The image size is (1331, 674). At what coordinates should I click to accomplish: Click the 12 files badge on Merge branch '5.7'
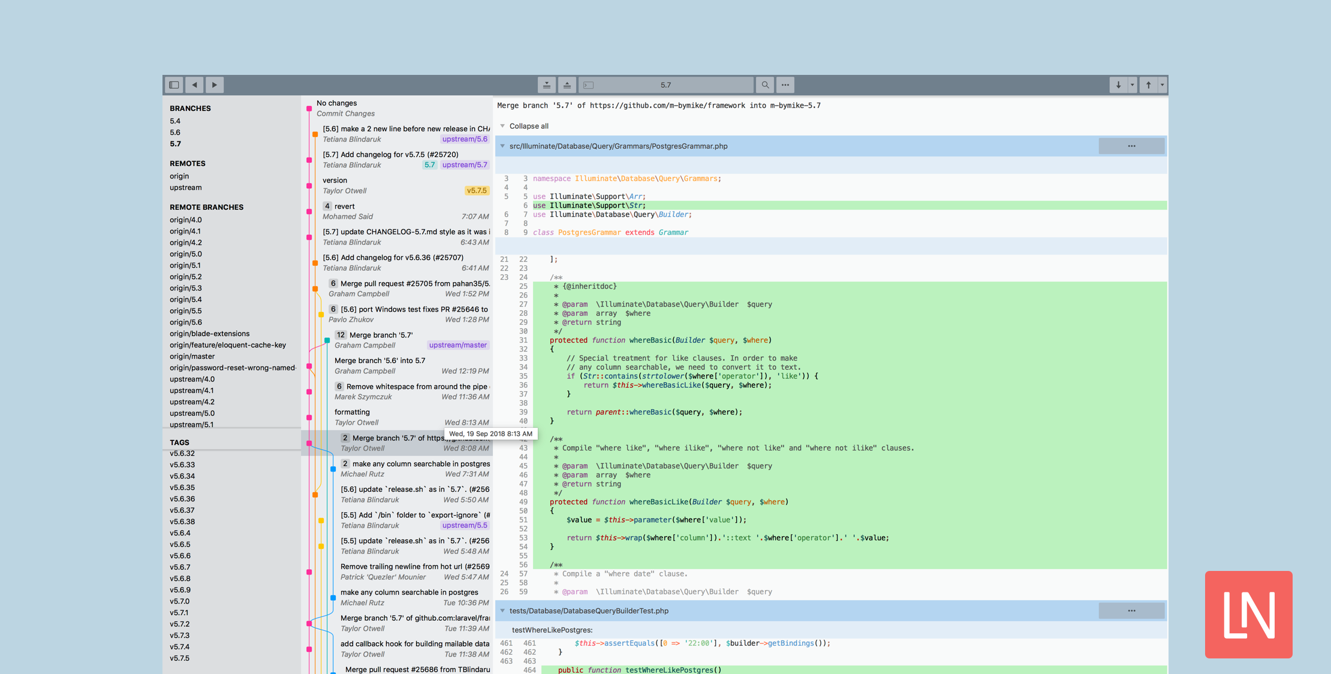point(341,335)
